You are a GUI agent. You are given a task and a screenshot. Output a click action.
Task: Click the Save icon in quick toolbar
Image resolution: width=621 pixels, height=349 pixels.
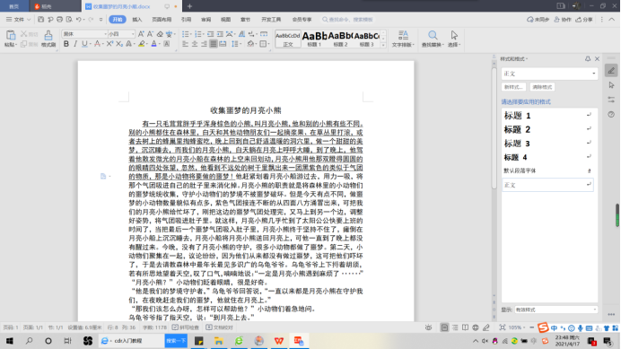(x=40, y=19)
